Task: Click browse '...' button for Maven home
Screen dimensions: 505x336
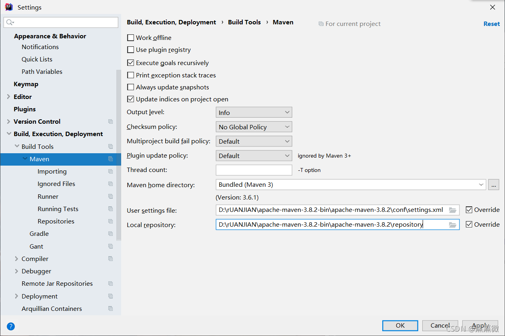Action: click(x=494, y=185)
